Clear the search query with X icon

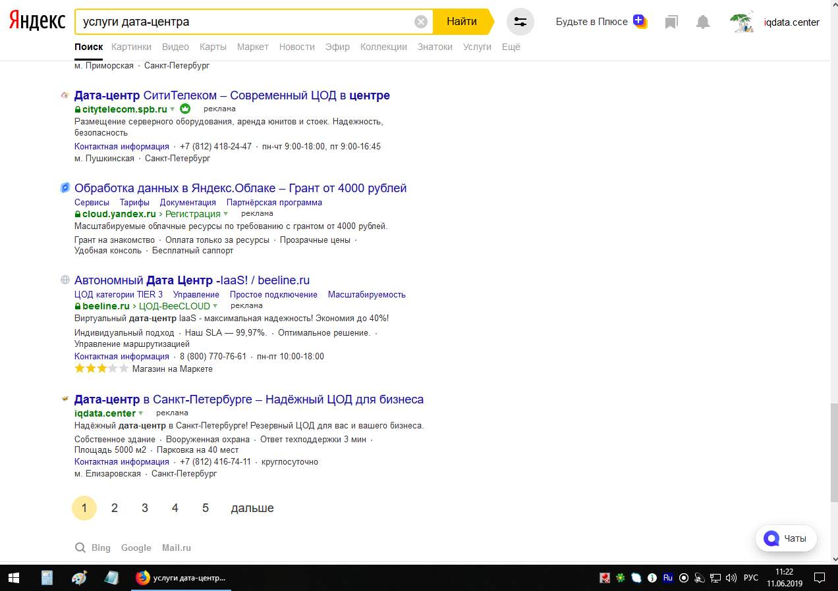coord(420,22)
